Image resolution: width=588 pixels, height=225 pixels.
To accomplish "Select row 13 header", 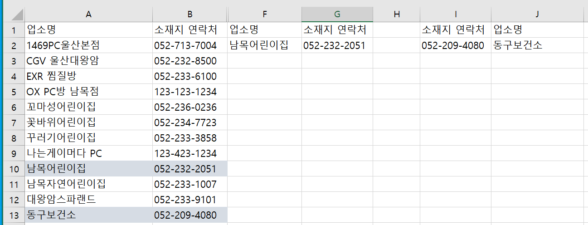I will point(14,215).
